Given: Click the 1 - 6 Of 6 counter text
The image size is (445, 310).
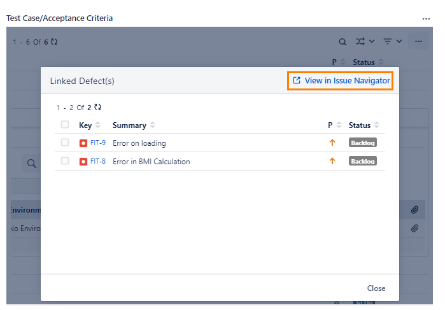Looking at the screenshot, I should coord(31,42).
